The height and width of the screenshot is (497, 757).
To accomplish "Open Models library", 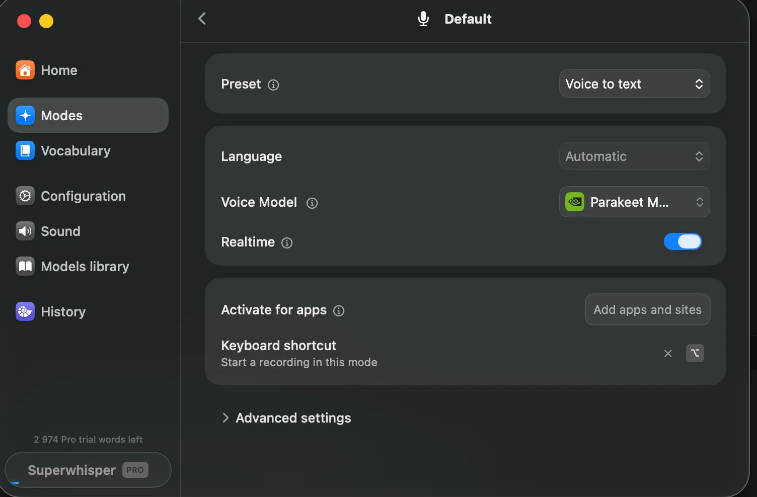I will pyautogui.click(x=88, y=266).
